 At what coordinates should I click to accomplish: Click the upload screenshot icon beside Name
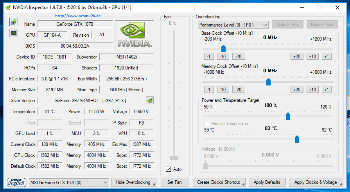point(14,22)
